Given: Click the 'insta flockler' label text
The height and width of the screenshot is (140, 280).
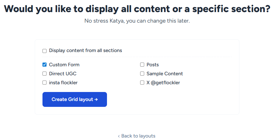Looking at the screenshot, I should click(x=63, y=83).
